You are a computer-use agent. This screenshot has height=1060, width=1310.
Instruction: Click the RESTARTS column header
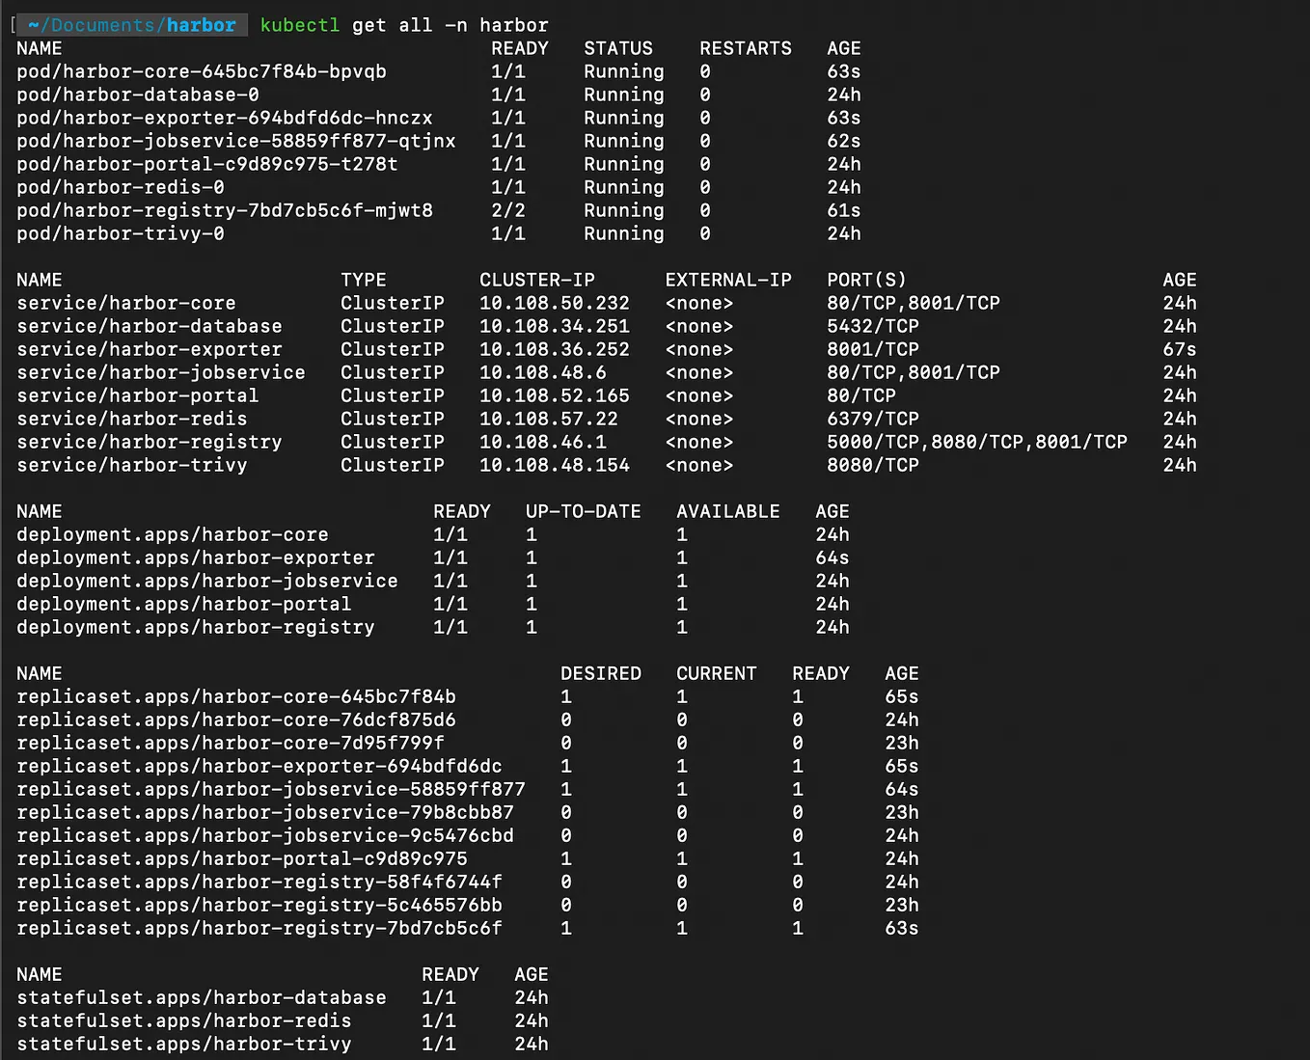[746, 48]
